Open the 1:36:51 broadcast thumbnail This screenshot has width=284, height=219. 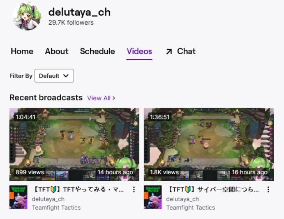(209, 144)
